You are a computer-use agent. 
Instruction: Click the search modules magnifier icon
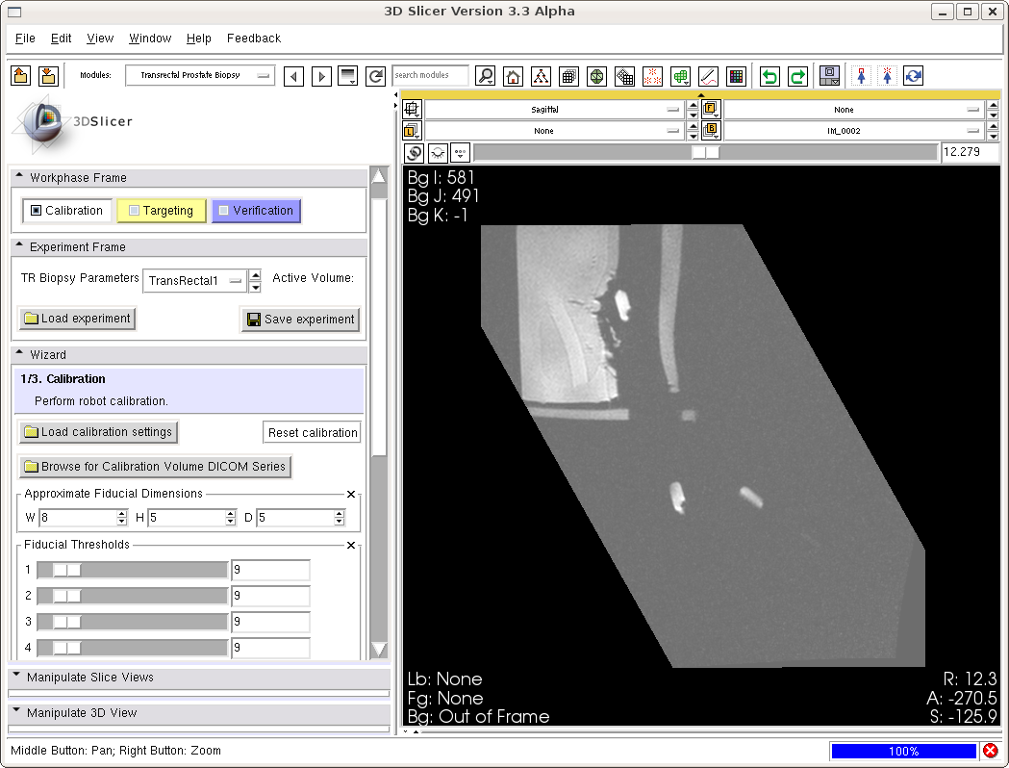[x=486, y=76]
